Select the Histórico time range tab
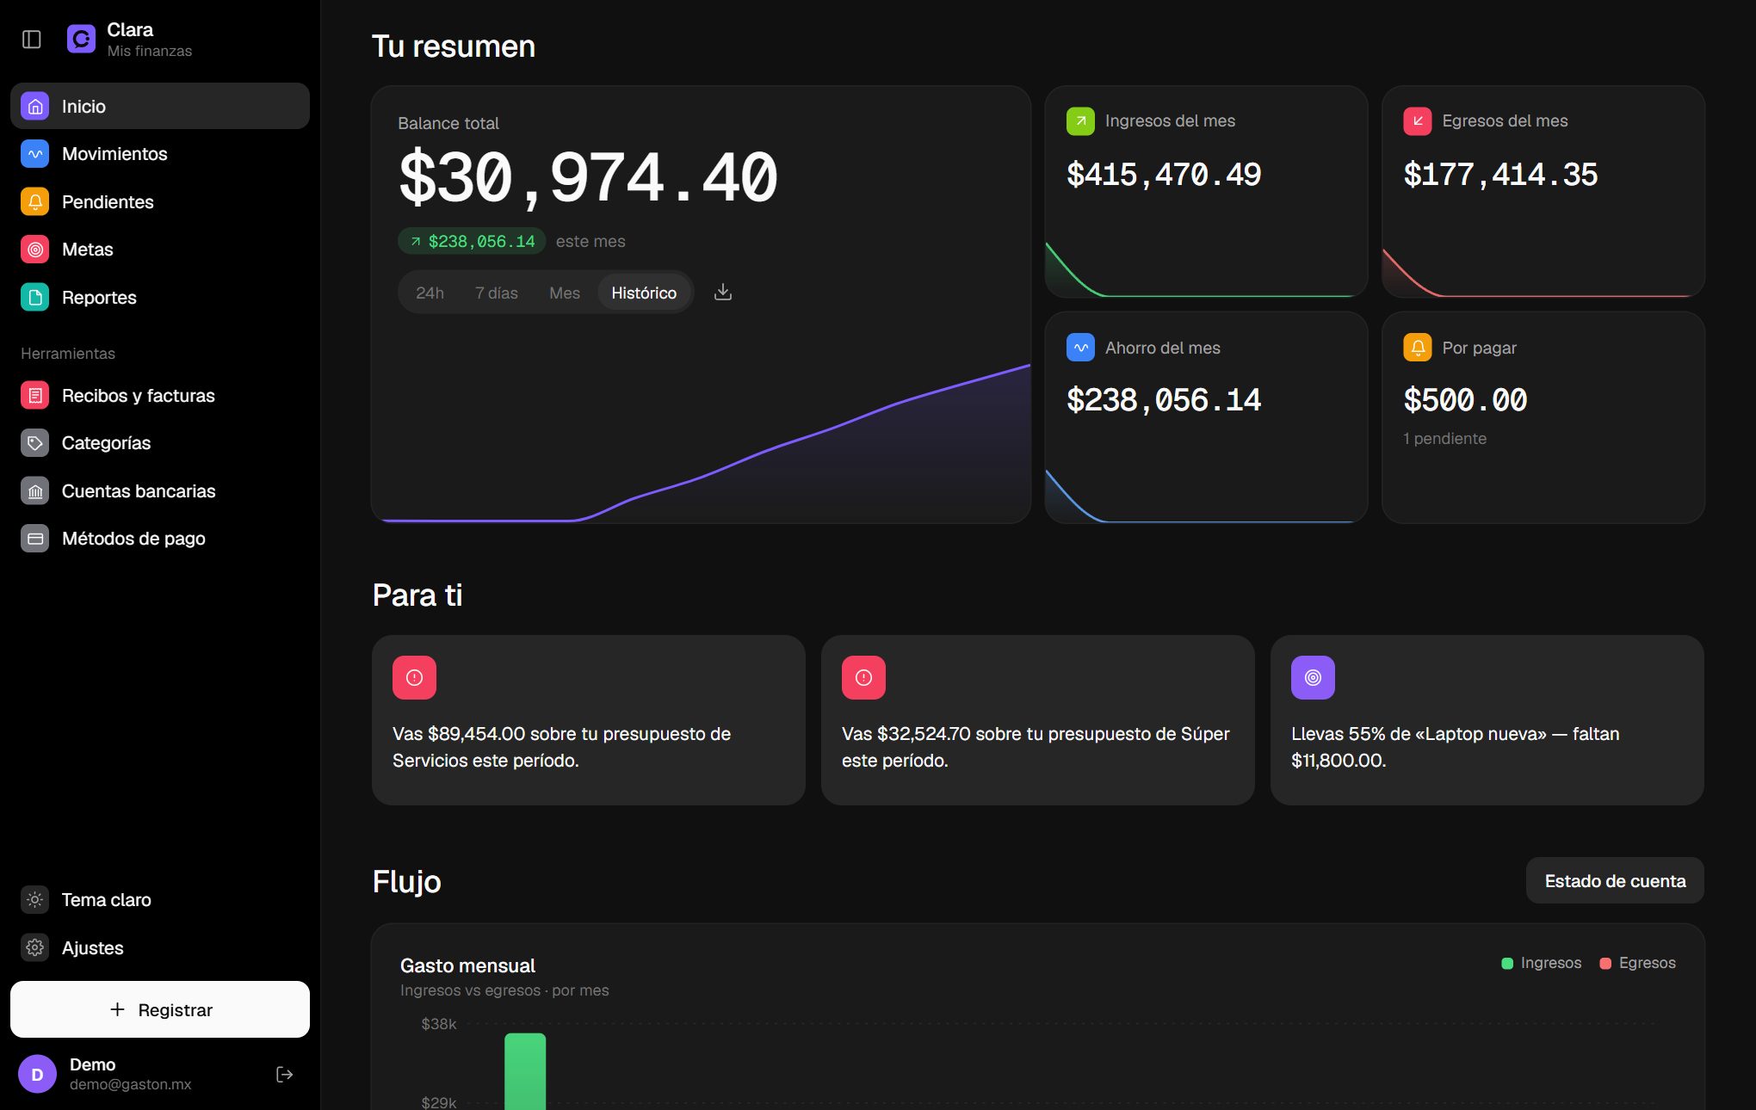1756x1110 pixels. pyautogui.click(x=644, y=293)
